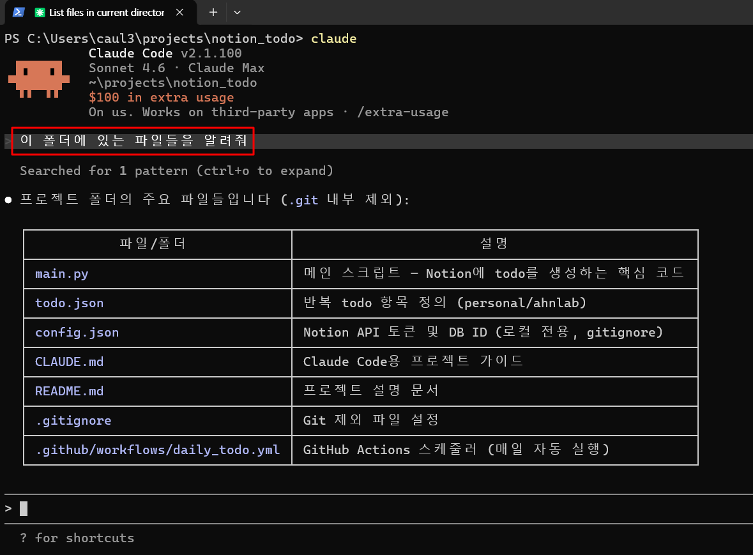Click 'Sonnet 4.6 · Claude Max' line
The width and height of the screenshot is (753, 555).
tap(176, 68)
